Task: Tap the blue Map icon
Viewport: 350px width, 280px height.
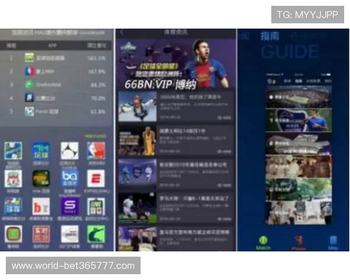Action: tap(333, 240)
